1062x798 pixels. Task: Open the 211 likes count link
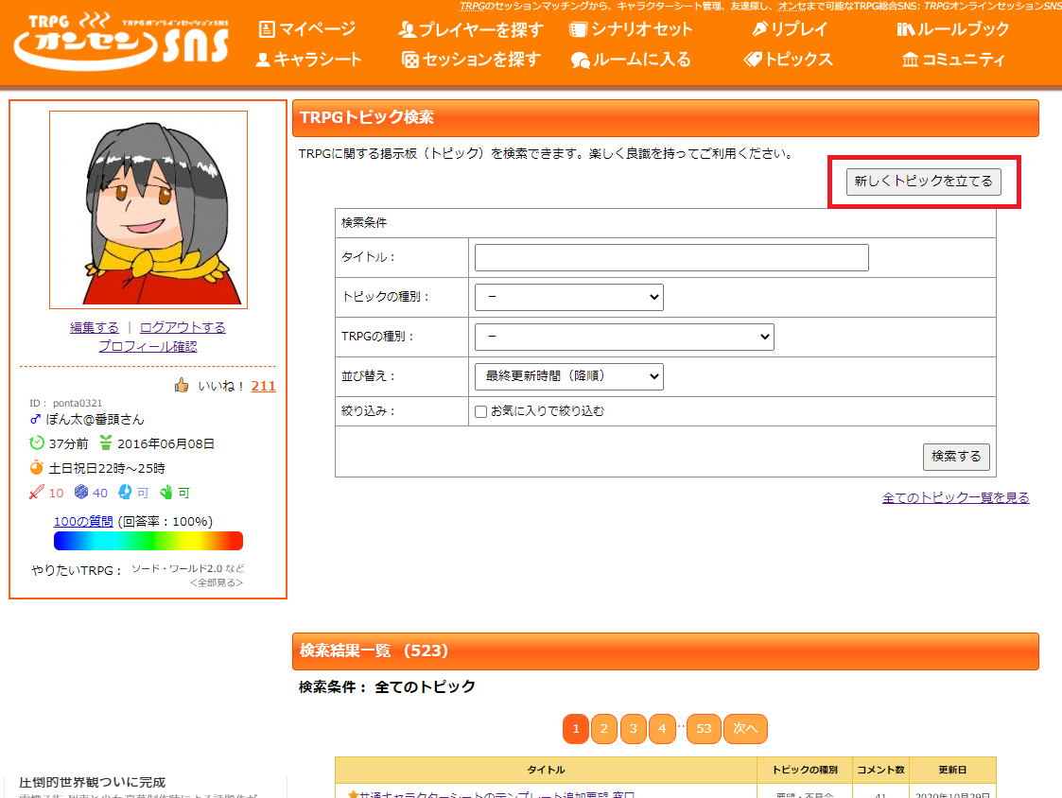264,386
